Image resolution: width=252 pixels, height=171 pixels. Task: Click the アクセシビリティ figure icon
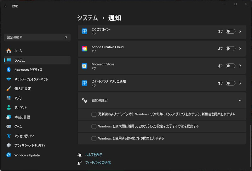(x=9, y=136)
